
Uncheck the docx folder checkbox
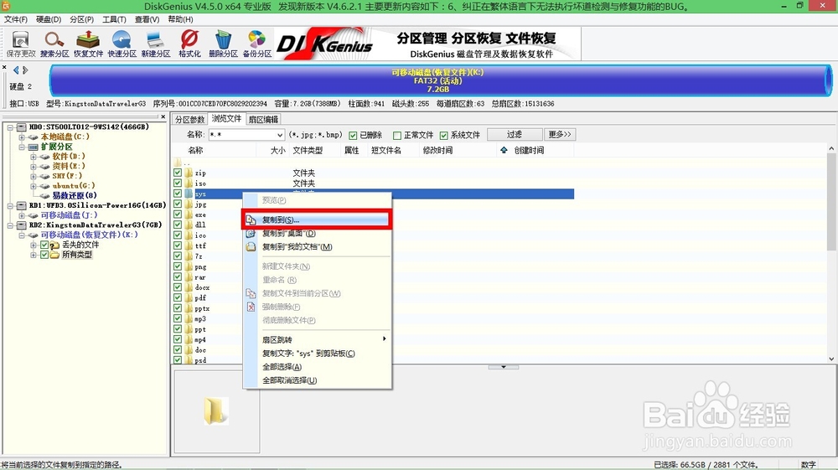pyautogui.click(x=178, y=287)
